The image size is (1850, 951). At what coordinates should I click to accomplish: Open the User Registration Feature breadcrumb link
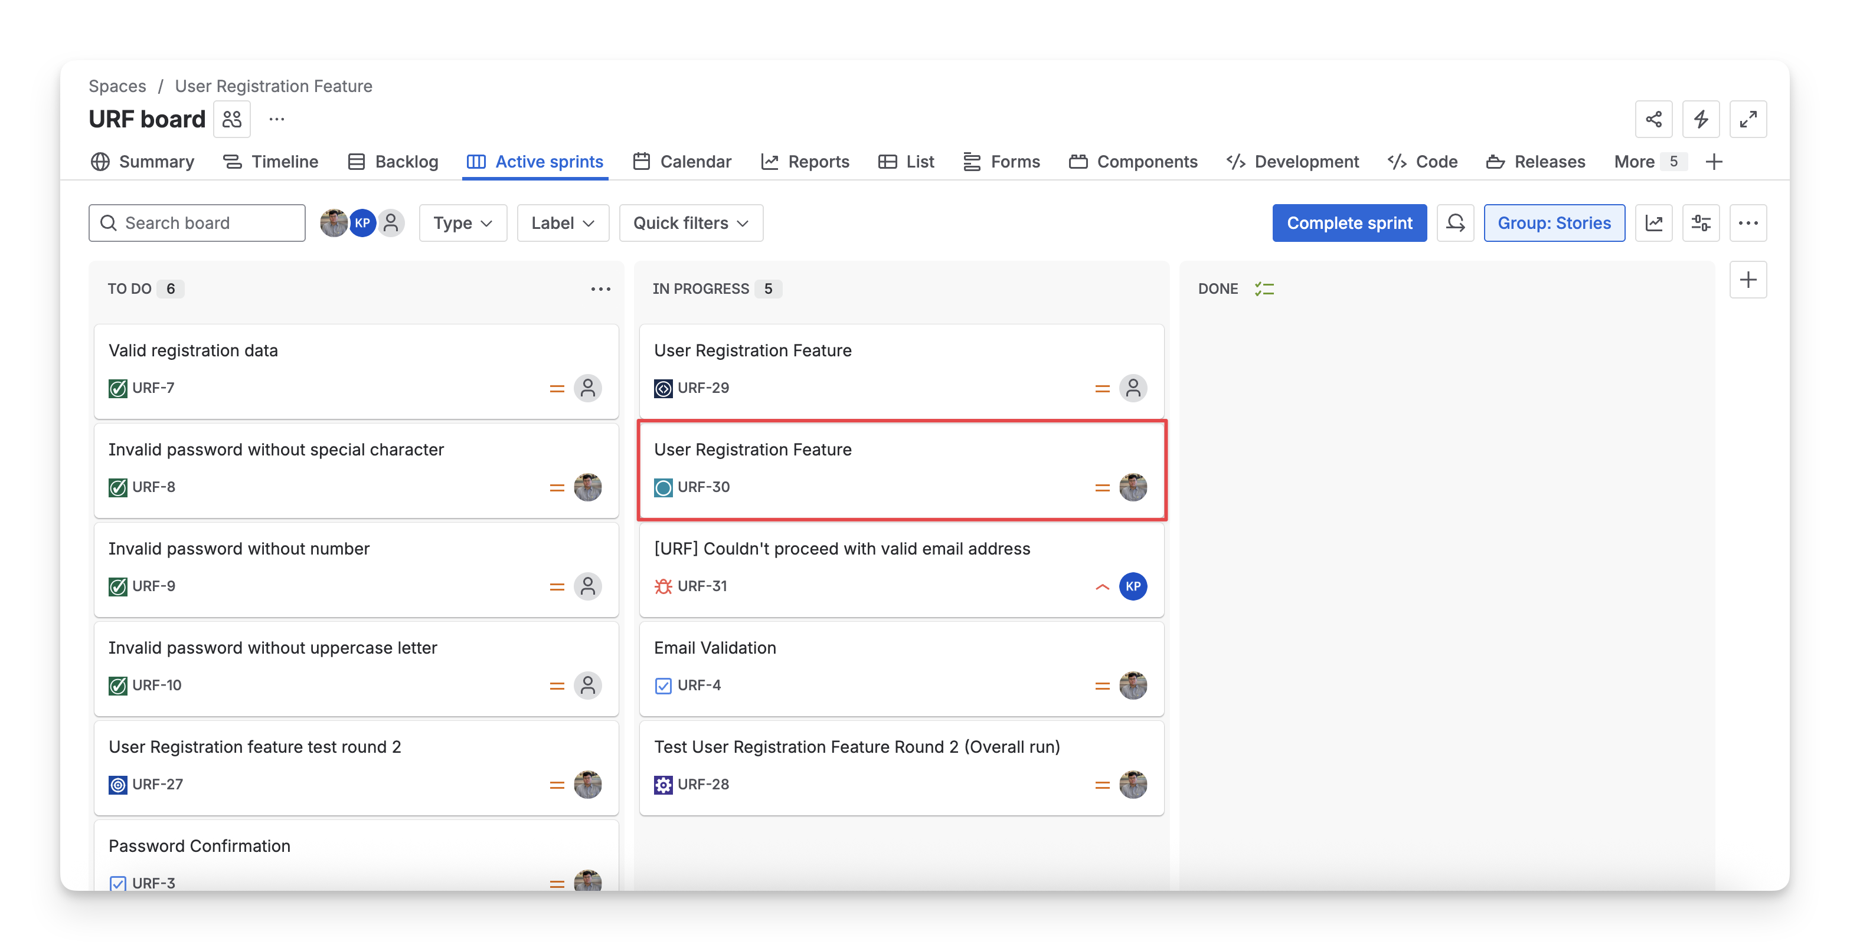click(273, 86)
